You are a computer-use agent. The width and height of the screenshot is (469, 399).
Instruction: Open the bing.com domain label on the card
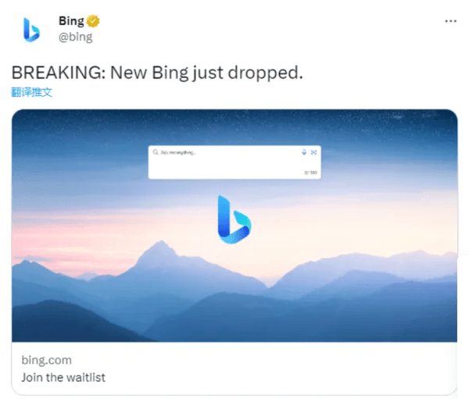46,360
